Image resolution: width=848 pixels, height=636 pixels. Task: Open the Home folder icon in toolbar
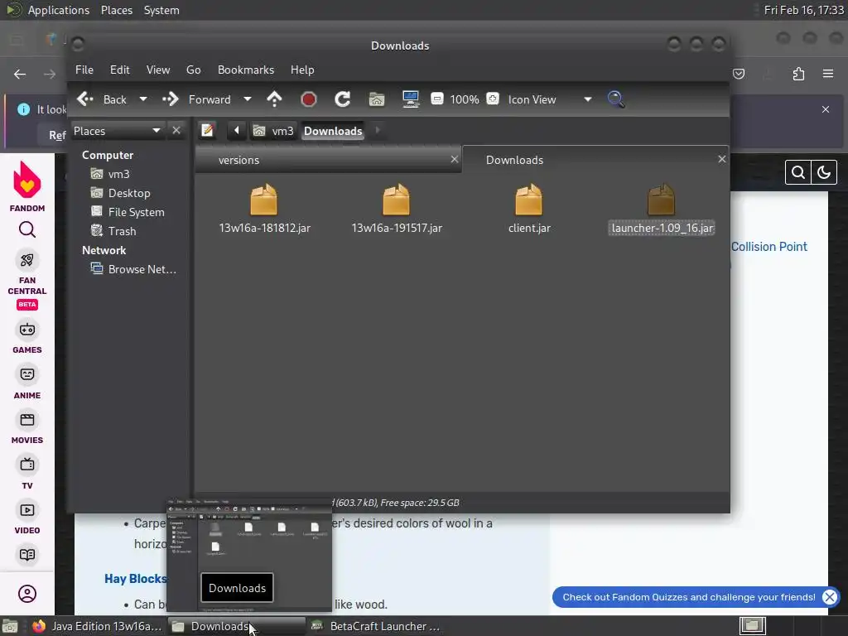coord(377,99)
